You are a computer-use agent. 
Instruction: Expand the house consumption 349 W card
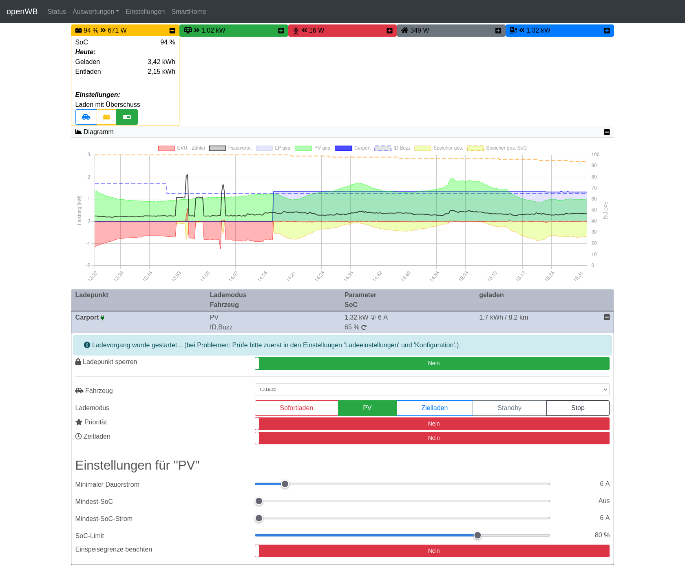498,31
